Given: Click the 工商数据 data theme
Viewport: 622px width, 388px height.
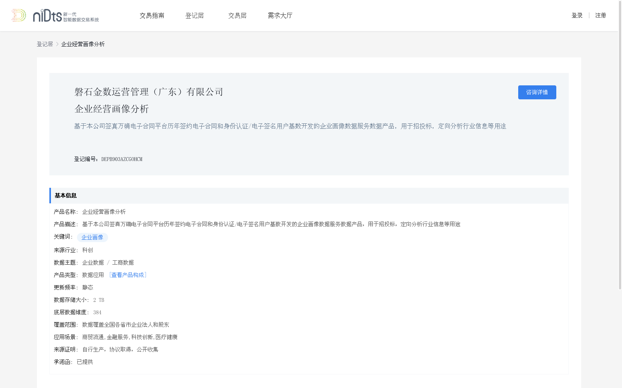Looking at the screenshot, I should [x=123, y=263].
